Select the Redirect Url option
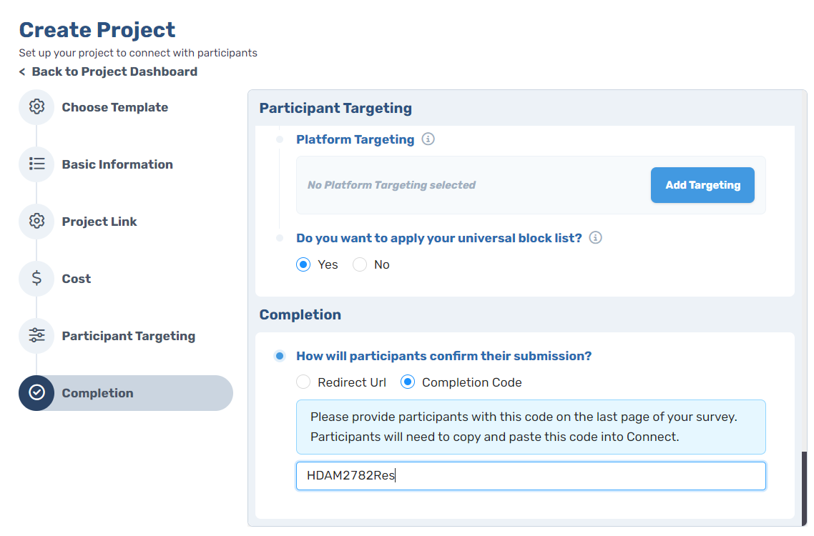The image size is (814, 536). pyautogui.click(x=303, y=382)
